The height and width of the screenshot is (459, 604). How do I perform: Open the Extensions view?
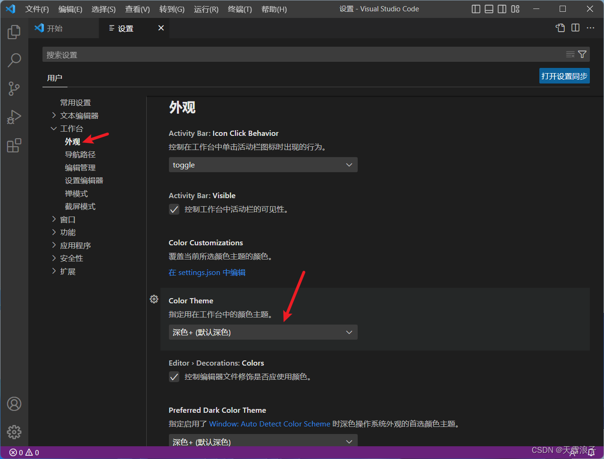pos(14,145)
